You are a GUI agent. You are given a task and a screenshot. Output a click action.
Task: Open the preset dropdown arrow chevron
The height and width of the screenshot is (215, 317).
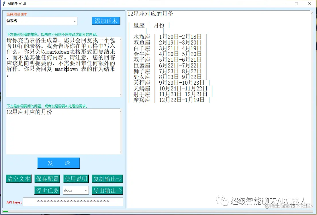coord(75,21)
